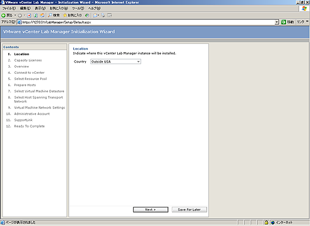Click the page icon in address bar

pyautogui.click(x=20, y=22)
